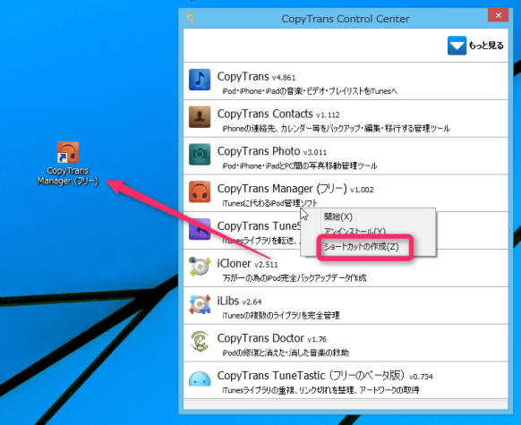
Task: Click the CopyTrans logo in title bar
Action: 190,18
